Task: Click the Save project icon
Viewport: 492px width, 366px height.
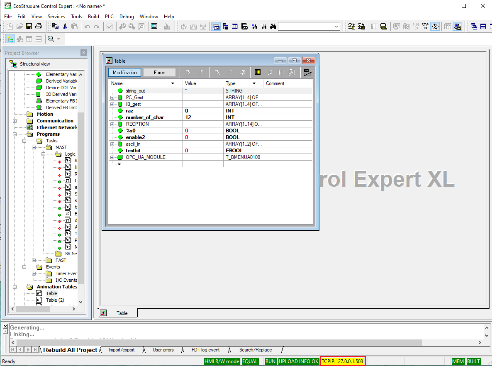Action: point(29,27)
